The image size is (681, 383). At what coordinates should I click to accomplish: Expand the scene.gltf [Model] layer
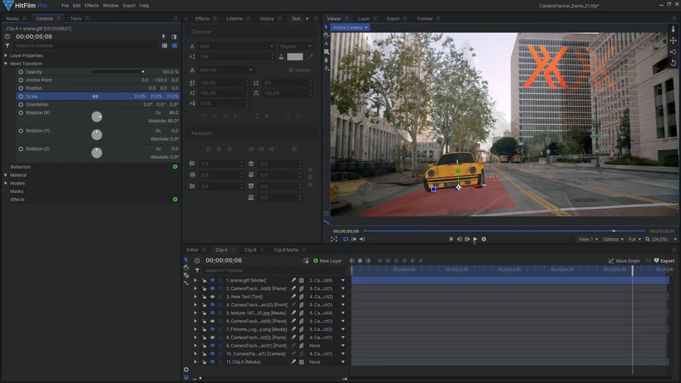point(195,280)
